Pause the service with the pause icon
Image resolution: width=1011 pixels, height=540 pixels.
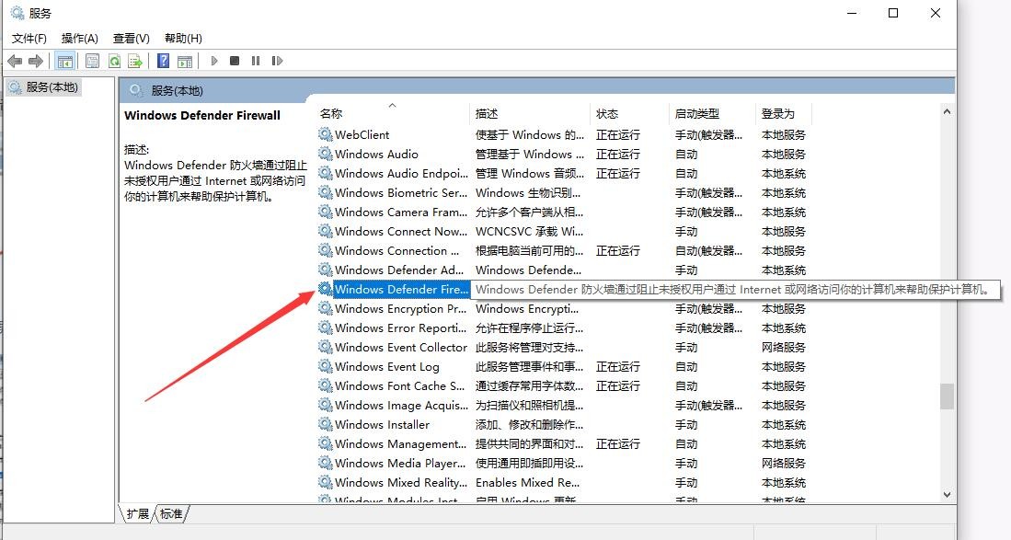point(256,61)
